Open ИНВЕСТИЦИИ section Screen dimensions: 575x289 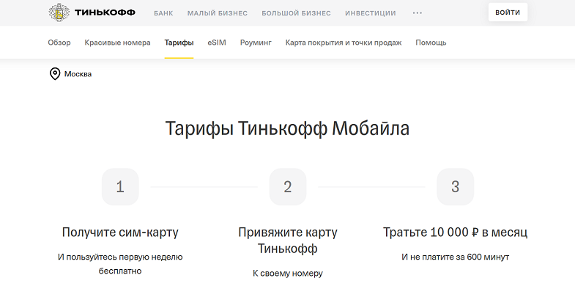[371, 13]
